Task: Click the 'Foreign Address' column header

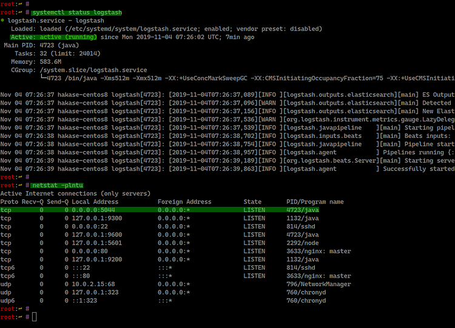Action: (x=184, y=202)
